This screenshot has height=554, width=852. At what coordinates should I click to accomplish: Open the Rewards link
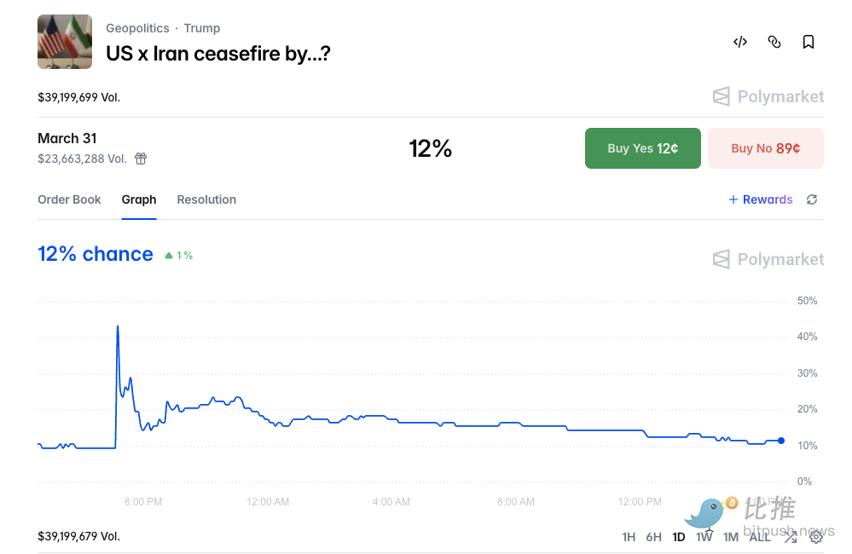[761, 199]
